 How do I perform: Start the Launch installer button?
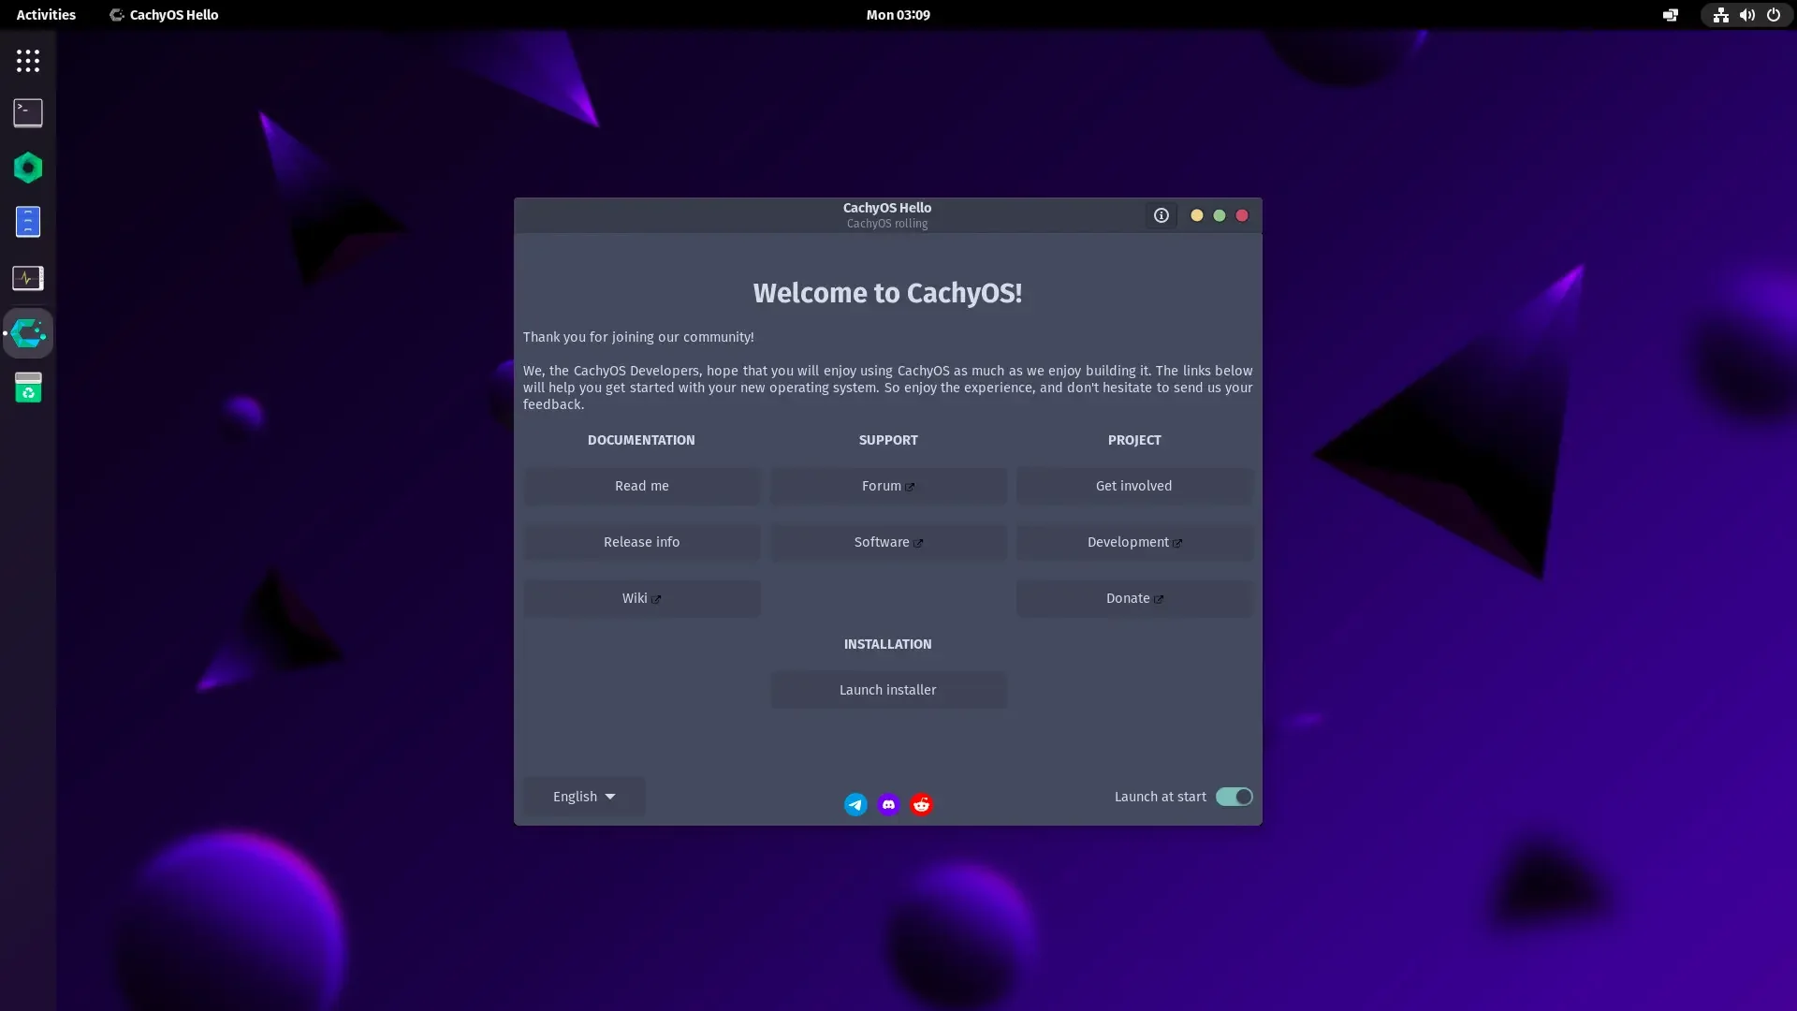[x=888, y=690]
